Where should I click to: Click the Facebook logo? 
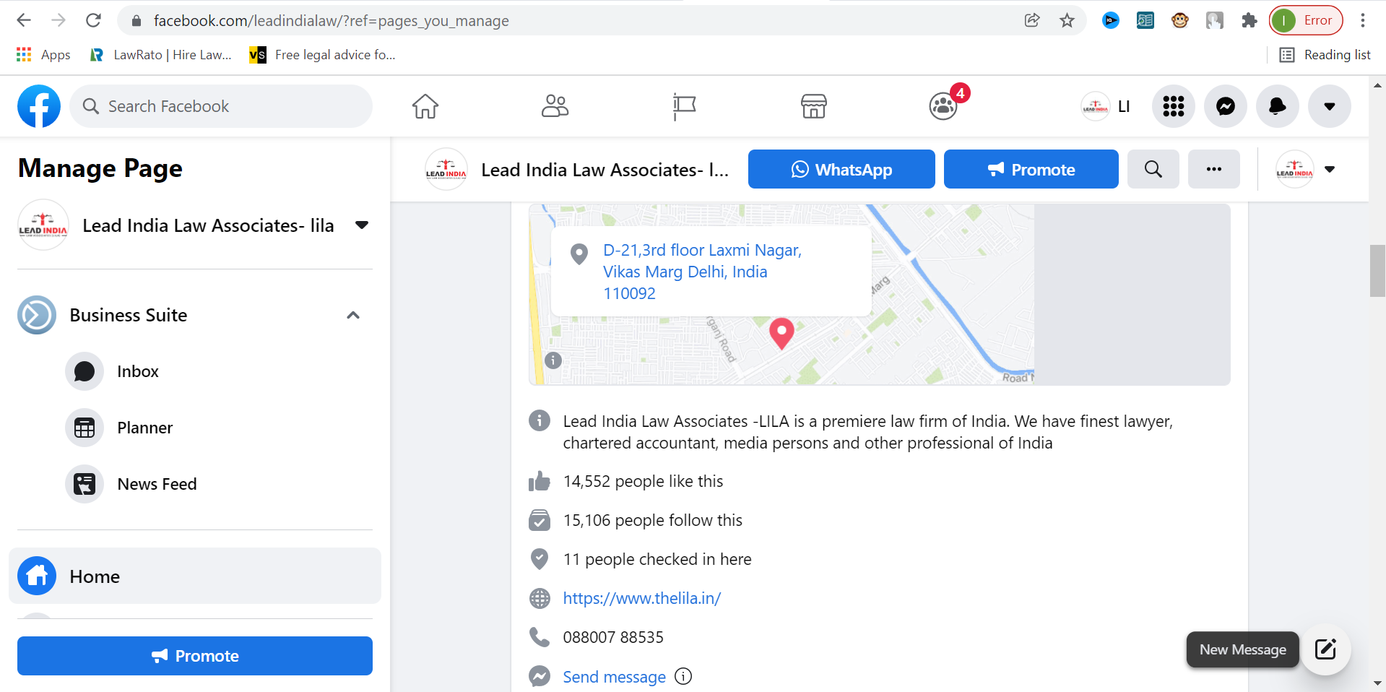tap(39, 106)
